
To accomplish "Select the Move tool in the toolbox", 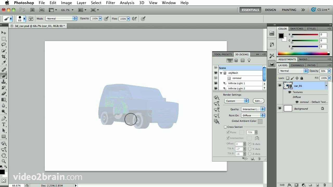I will [x=4, y=33].
